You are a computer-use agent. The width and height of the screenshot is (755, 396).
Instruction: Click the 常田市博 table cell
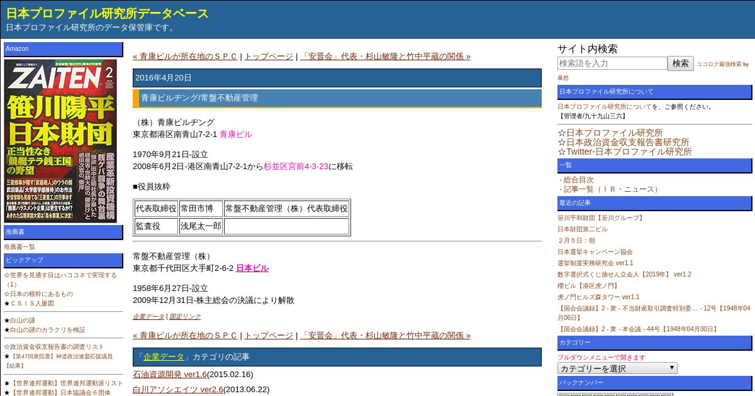click(201, 209)
